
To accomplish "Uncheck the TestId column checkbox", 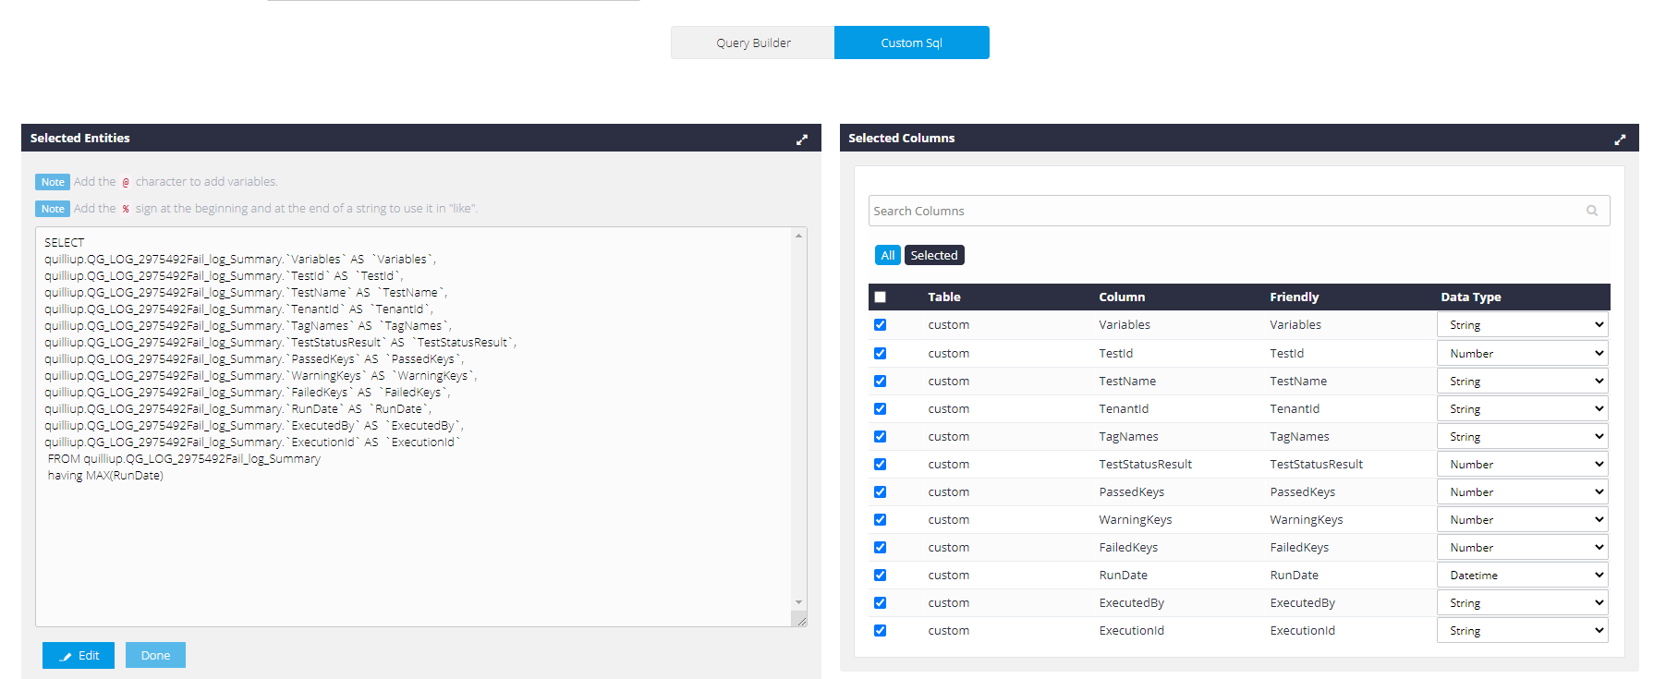I will 880,353.
